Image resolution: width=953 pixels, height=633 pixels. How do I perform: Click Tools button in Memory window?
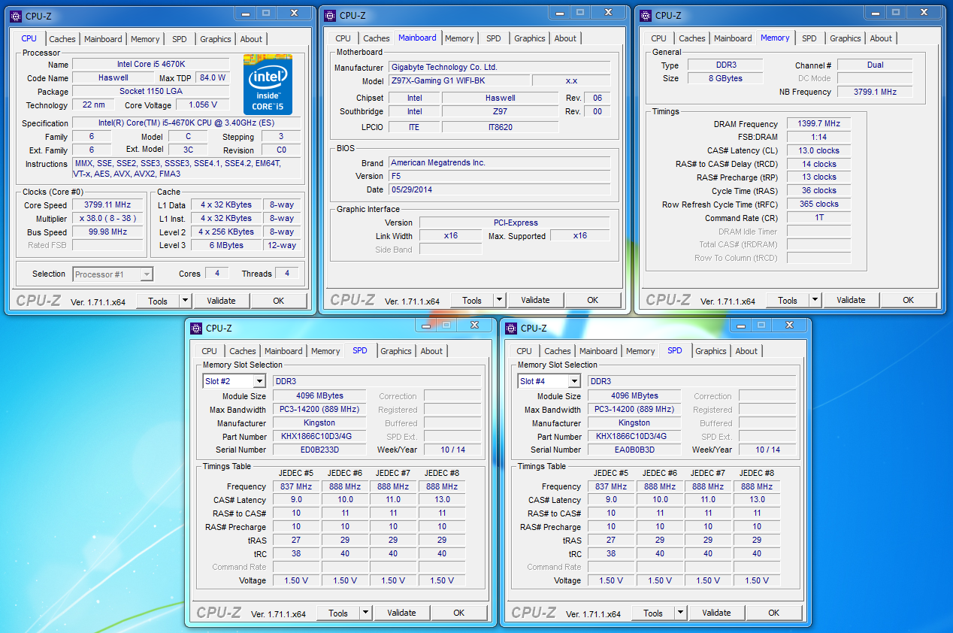pyautogui.click(x=788, y=300)
